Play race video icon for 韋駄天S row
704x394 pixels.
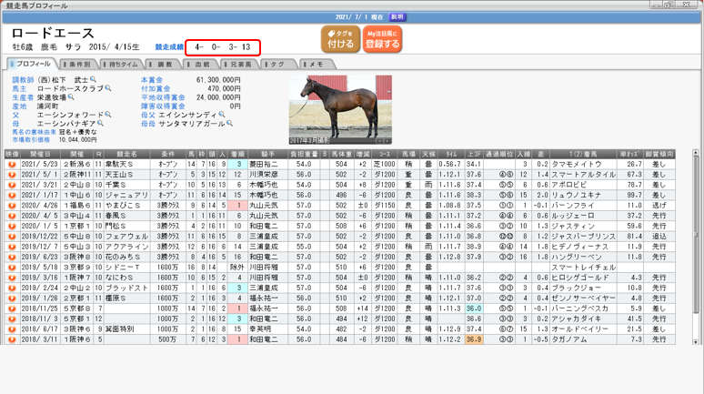pyautogui.click(x=12, y=164)
